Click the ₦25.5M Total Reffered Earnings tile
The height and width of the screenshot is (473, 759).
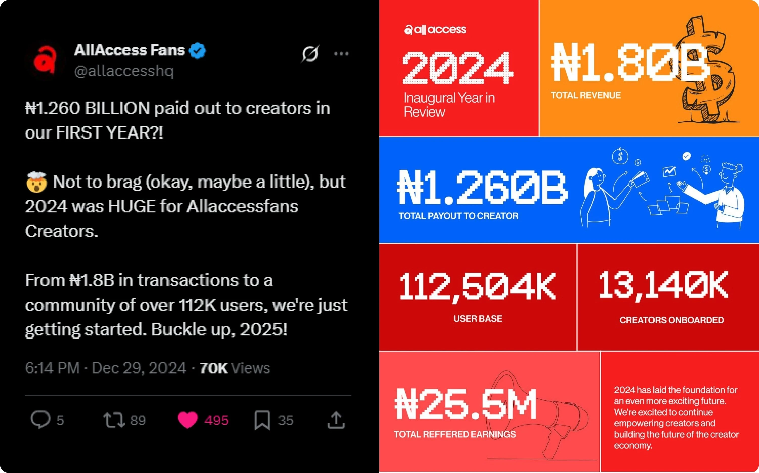click(490, 412)
